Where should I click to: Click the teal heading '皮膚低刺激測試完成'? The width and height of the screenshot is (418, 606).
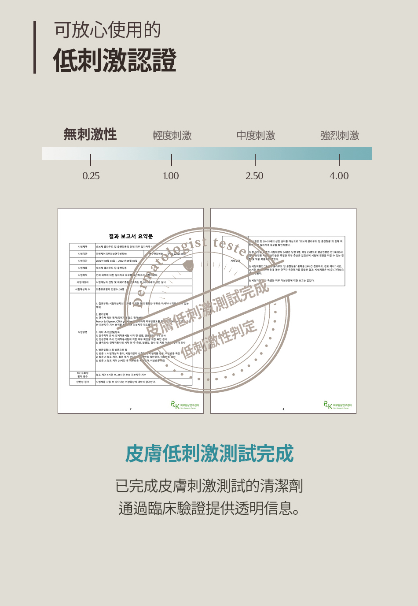pyautogui.click(x=209, y=454)
